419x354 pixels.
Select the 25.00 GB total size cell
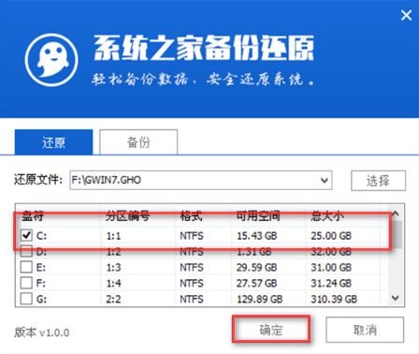click(x=331, y=236)
